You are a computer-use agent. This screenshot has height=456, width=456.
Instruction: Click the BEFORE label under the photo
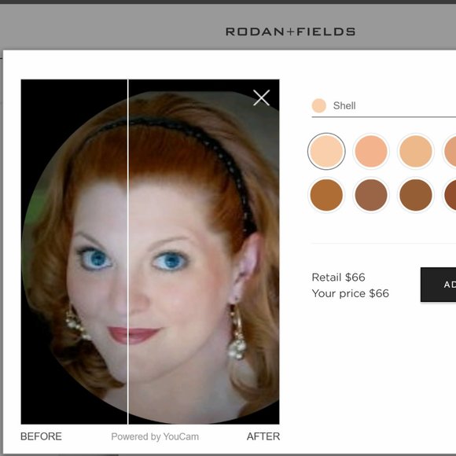point(41,436)
